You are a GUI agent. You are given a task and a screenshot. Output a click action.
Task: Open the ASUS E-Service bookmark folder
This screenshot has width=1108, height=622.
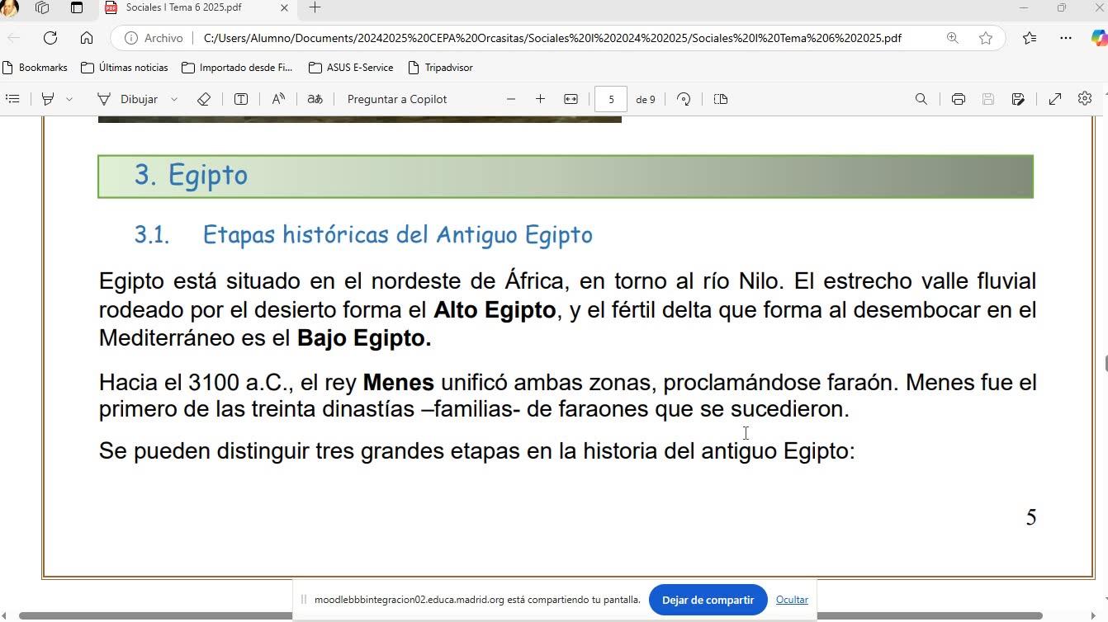pyautogui.click(x=351, y=68)
